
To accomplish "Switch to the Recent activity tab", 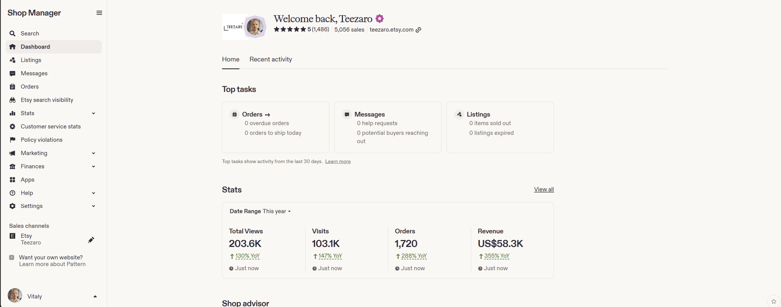I will (271, 59).
